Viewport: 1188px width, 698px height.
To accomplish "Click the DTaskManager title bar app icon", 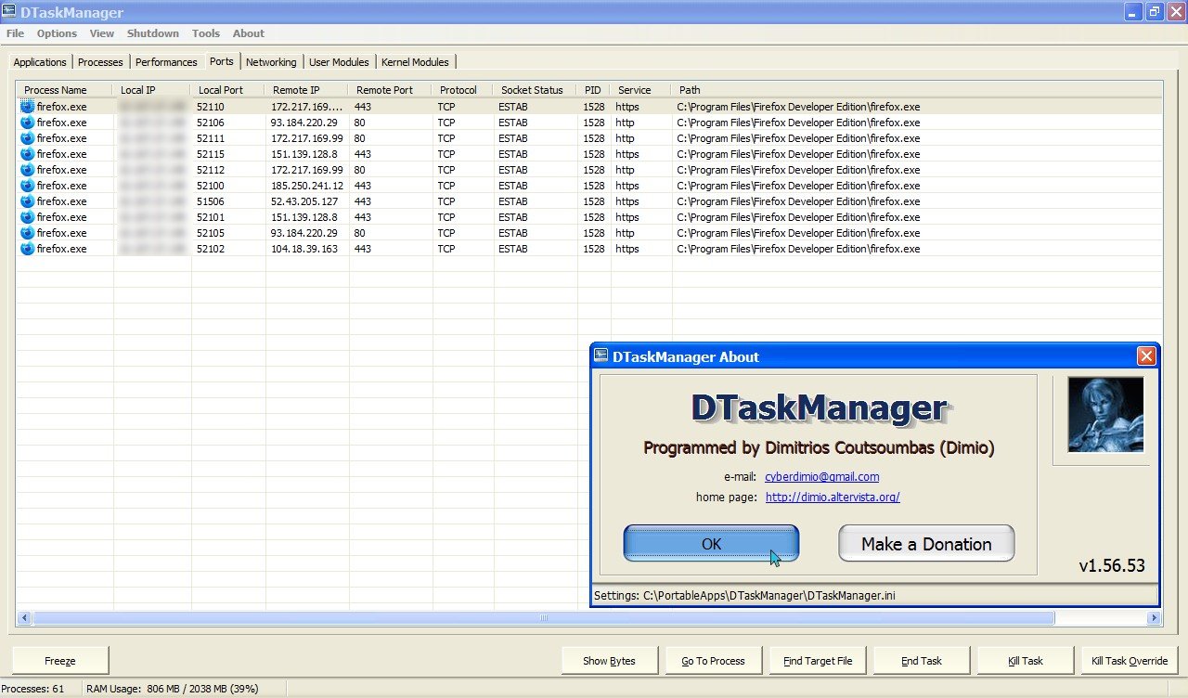I will click(9, 12).
